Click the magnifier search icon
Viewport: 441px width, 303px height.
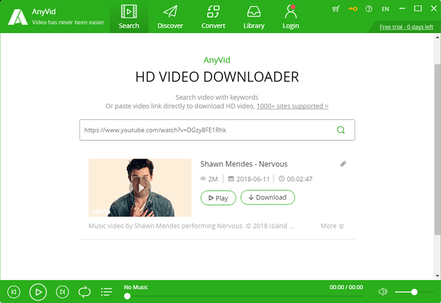click(x=341, y=130)
